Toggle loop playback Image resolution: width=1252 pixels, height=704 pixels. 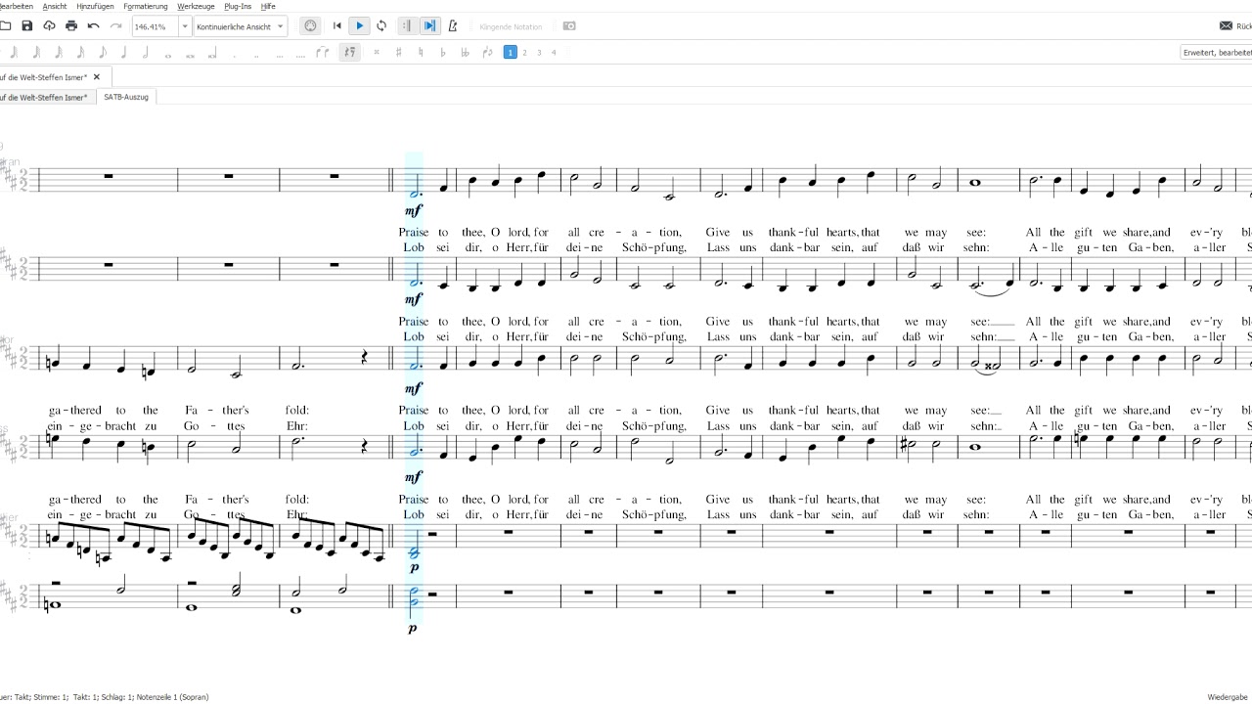(x=380, y=26)
